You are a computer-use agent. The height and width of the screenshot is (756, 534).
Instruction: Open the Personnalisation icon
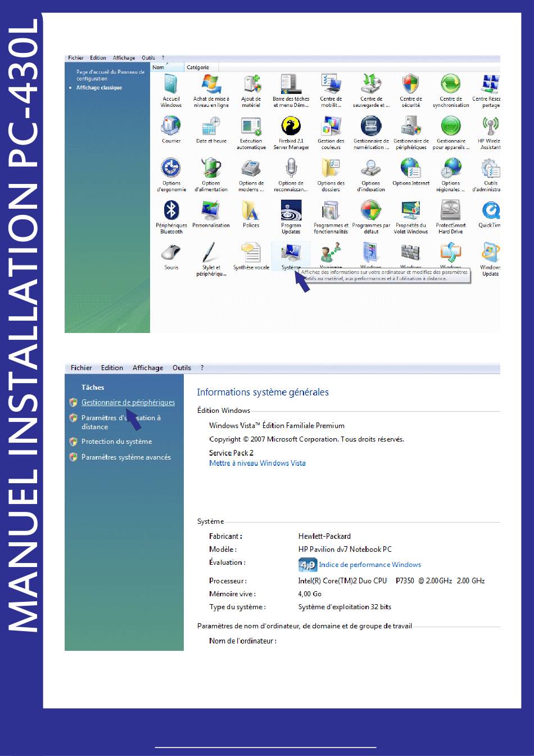[211, 211]
